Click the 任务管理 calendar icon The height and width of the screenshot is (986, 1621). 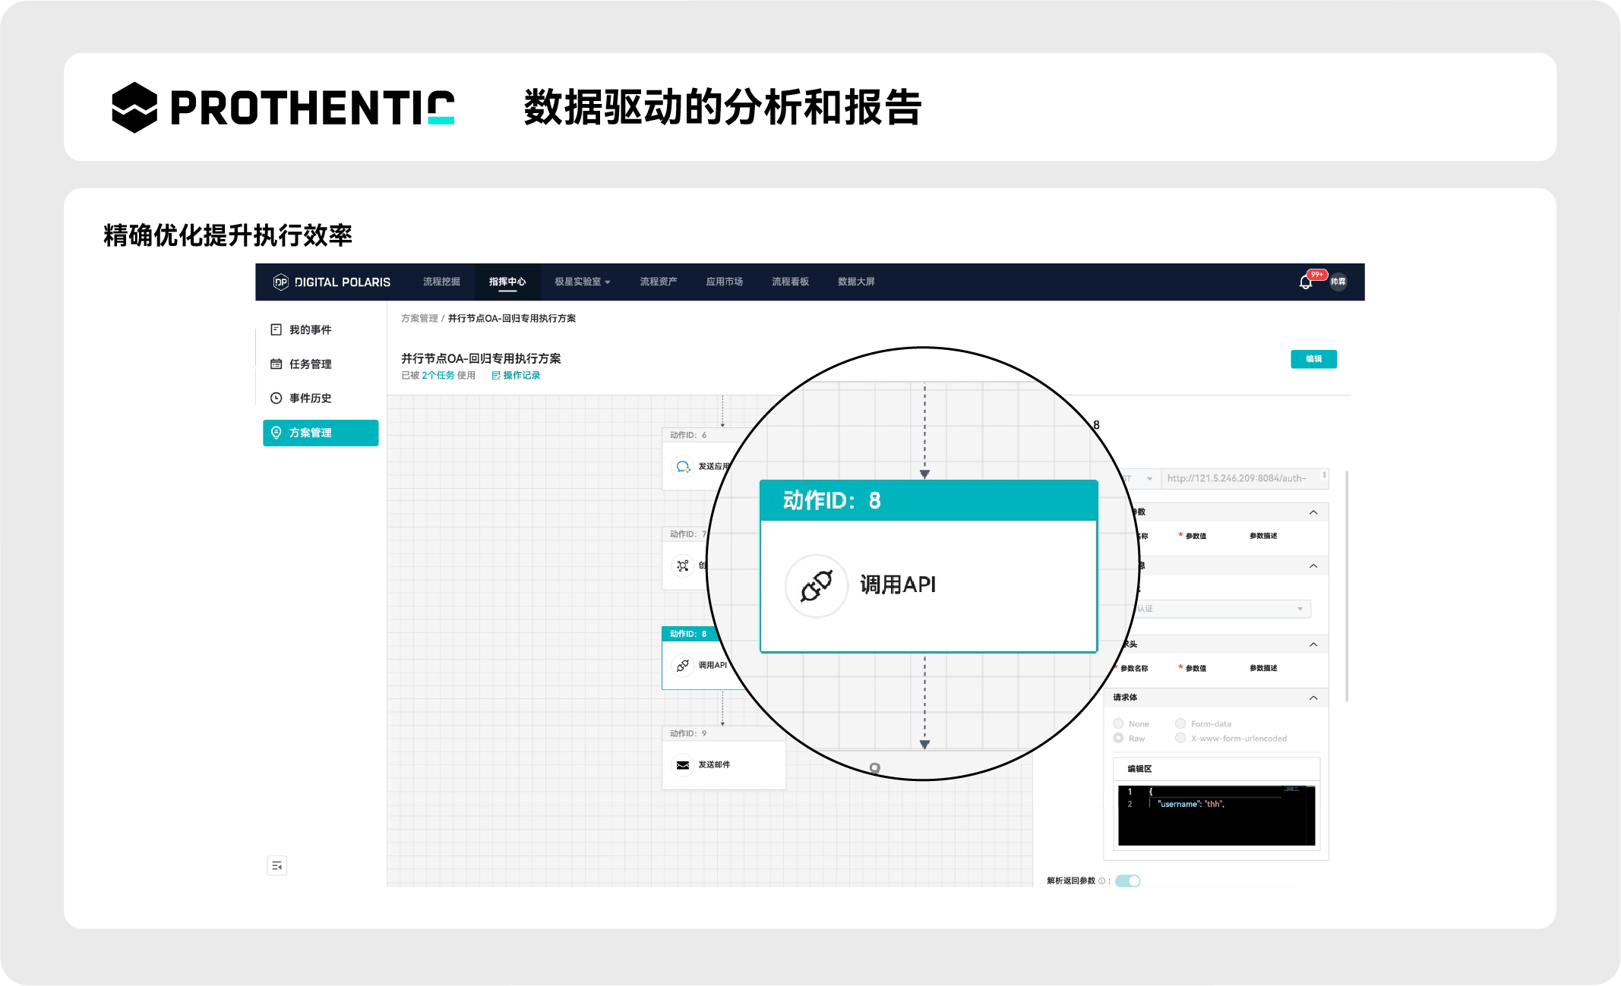pyautogui.click(x=276, y=364)
